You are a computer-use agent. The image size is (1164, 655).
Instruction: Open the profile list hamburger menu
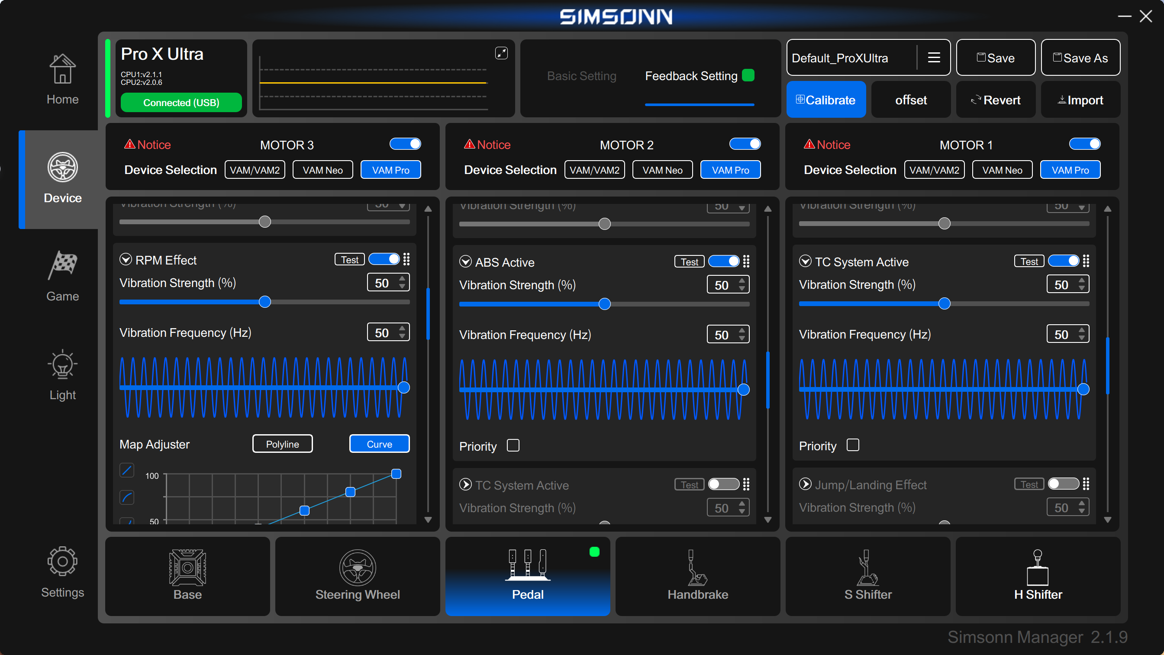tap(934, 58)
